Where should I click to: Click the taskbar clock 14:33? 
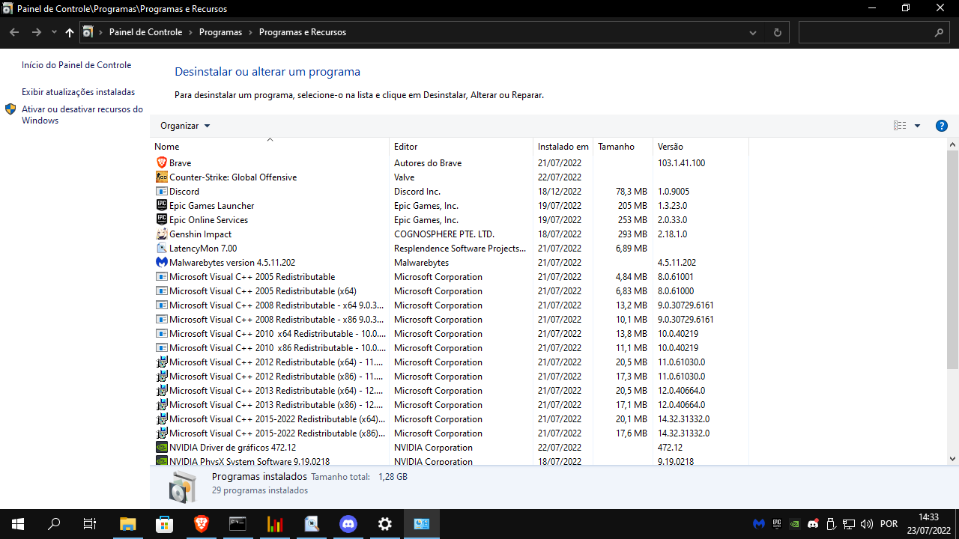(929, 517)
